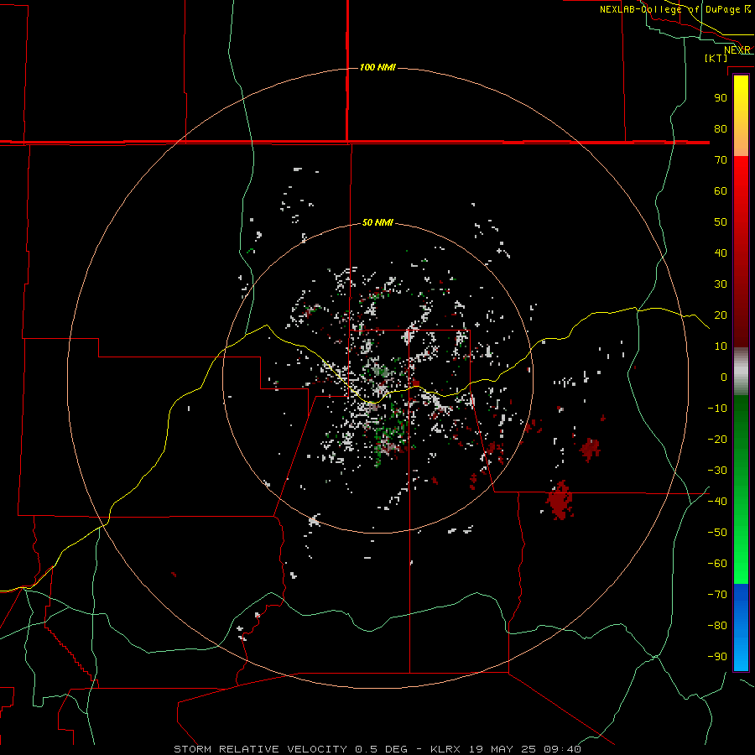Image resolution: width=755 pixels, height=755 pixels.
Task: Click the 30 value on the color scale
Action: (x=721, y=284)
